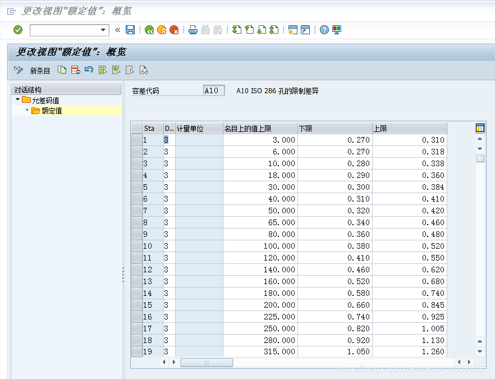Click the Create New Session icon
This screenshot has width=495, height=379.
click(x=292, y=30)
